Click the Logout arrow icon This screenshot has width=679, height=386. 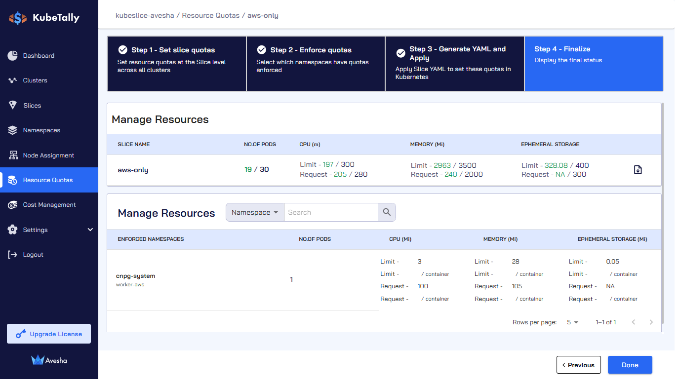pyautogui.click(x=13, y=255)
